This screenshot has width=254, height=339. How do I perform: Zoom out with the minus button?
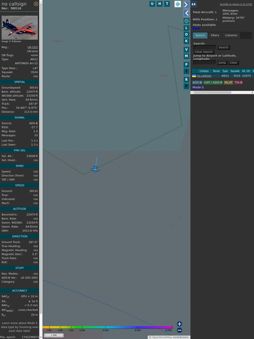pos(180,330)
